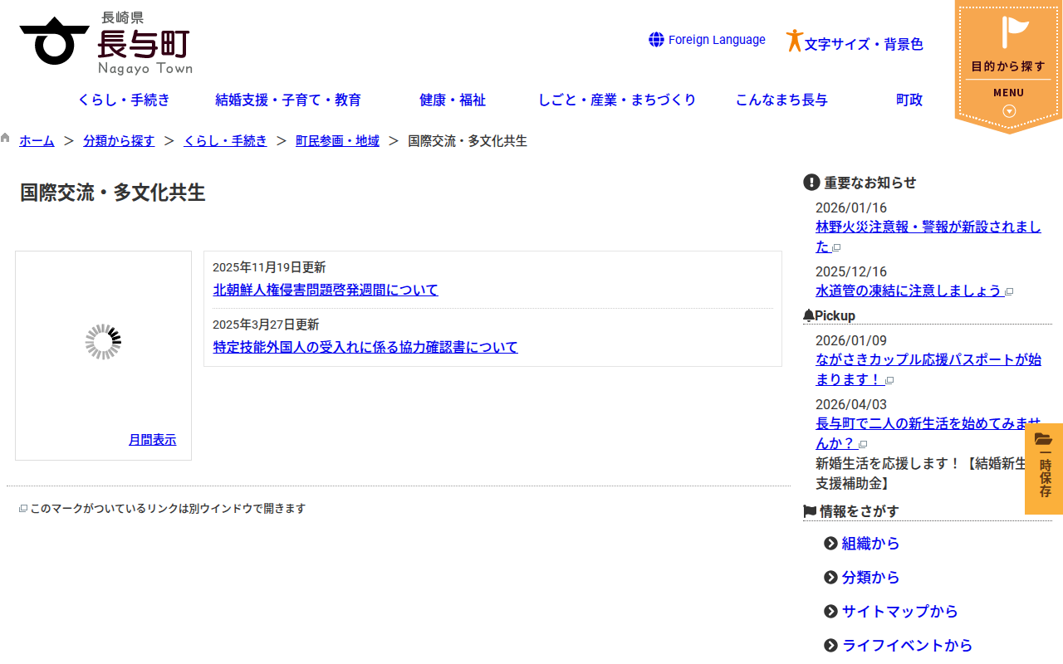Expand the MENU down-arrow circle
The width and height of the screenshot is (1063, 664).
(1009, 111)
